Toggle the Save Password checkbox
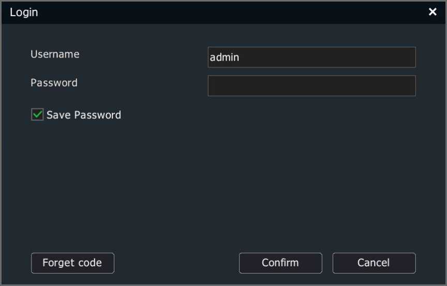 click(x=37, y=115)
